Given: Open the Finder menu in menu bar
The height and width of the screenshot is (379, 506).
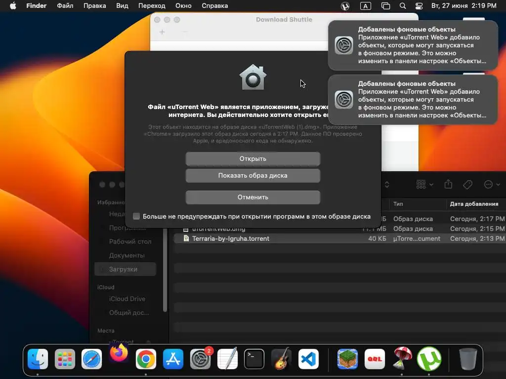Looking at the screenshot, I should (36, 6).
